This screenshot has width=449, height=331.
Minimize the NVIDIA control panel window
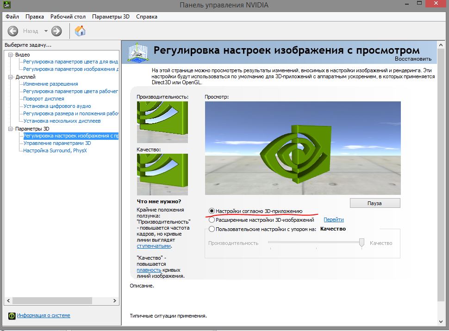(x=406, y=3)
